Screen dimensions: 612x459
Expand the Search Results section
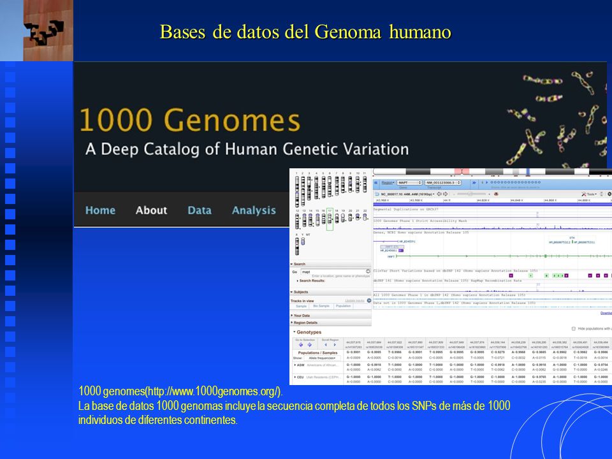310,280
